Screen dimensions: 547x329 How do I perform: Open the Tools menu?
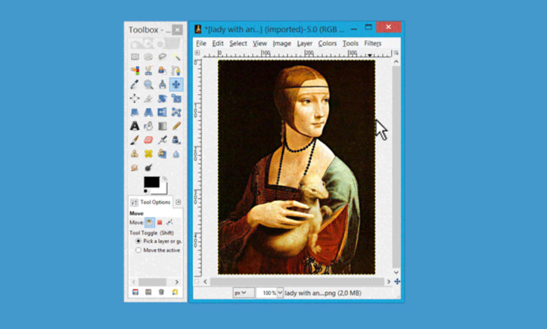(x=350, y=44)
